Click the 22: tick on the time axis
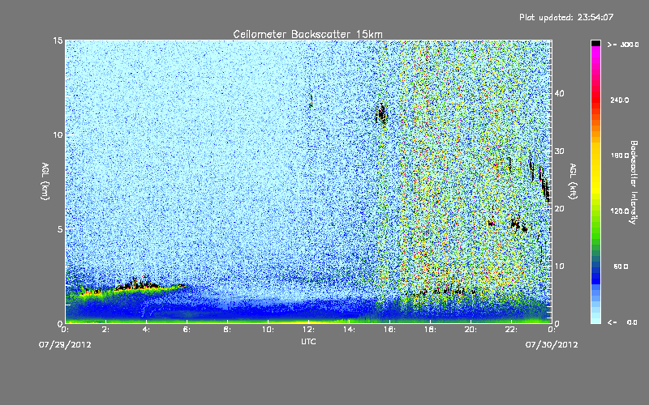This screenshot has width=649, height=405. pyautogui.click(x=511, y=330)
